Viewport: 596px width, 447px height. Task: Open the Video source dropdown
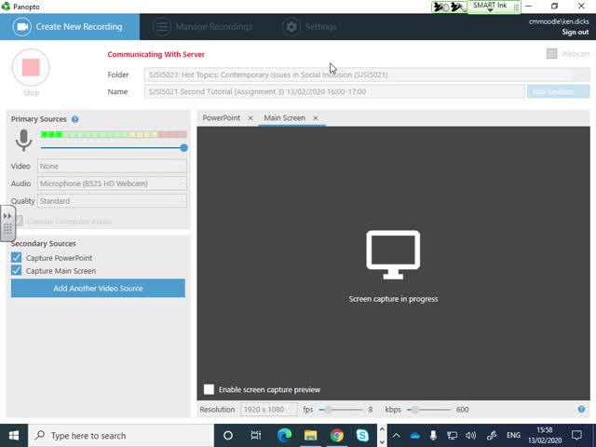pos(112,167)
